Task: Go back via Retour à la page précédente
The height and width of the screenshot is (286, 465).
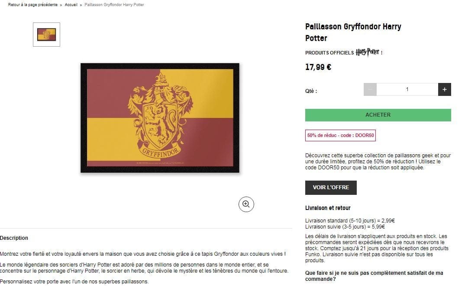Action: 33,5
